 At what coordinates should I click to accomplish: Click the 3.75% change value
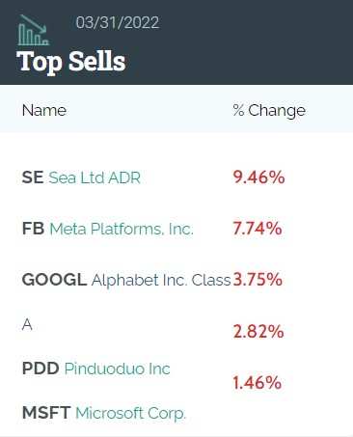(258, 280)
